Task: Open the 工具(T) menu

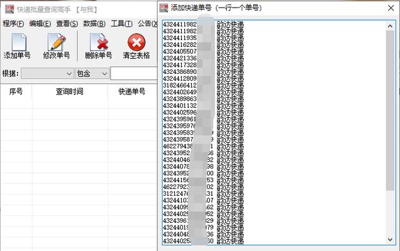Action: pyautogui.click(x=122, y=24)
